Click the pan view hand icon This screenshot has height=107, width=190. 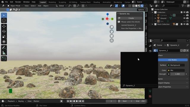click(x=112, y=32)
